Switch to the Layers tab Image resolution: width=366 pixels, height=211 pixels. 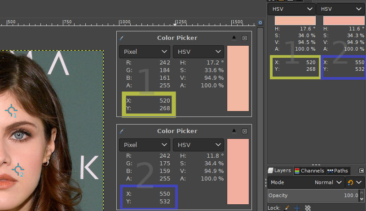click(280, 171)
